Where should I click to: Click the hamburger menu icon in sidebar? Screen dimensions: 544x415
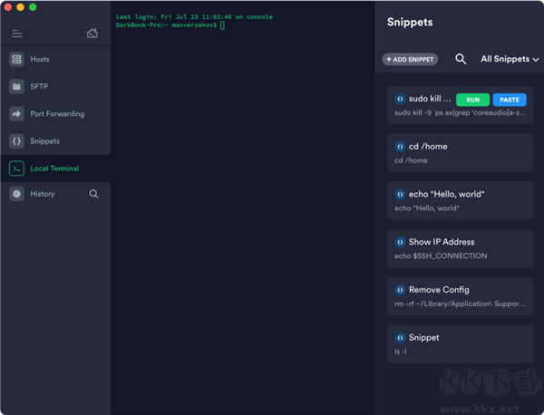tap(16, 34)
